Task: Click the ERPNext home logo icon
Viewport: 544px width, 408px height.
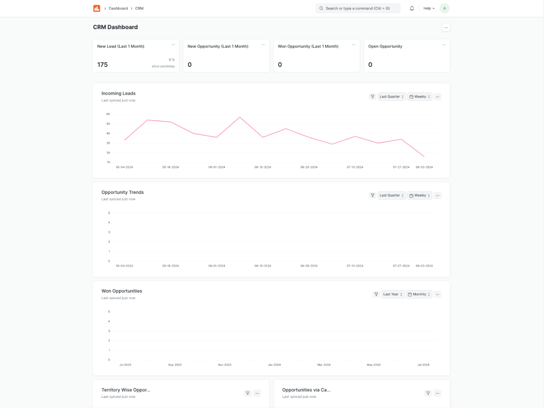Action: [97, 8]
